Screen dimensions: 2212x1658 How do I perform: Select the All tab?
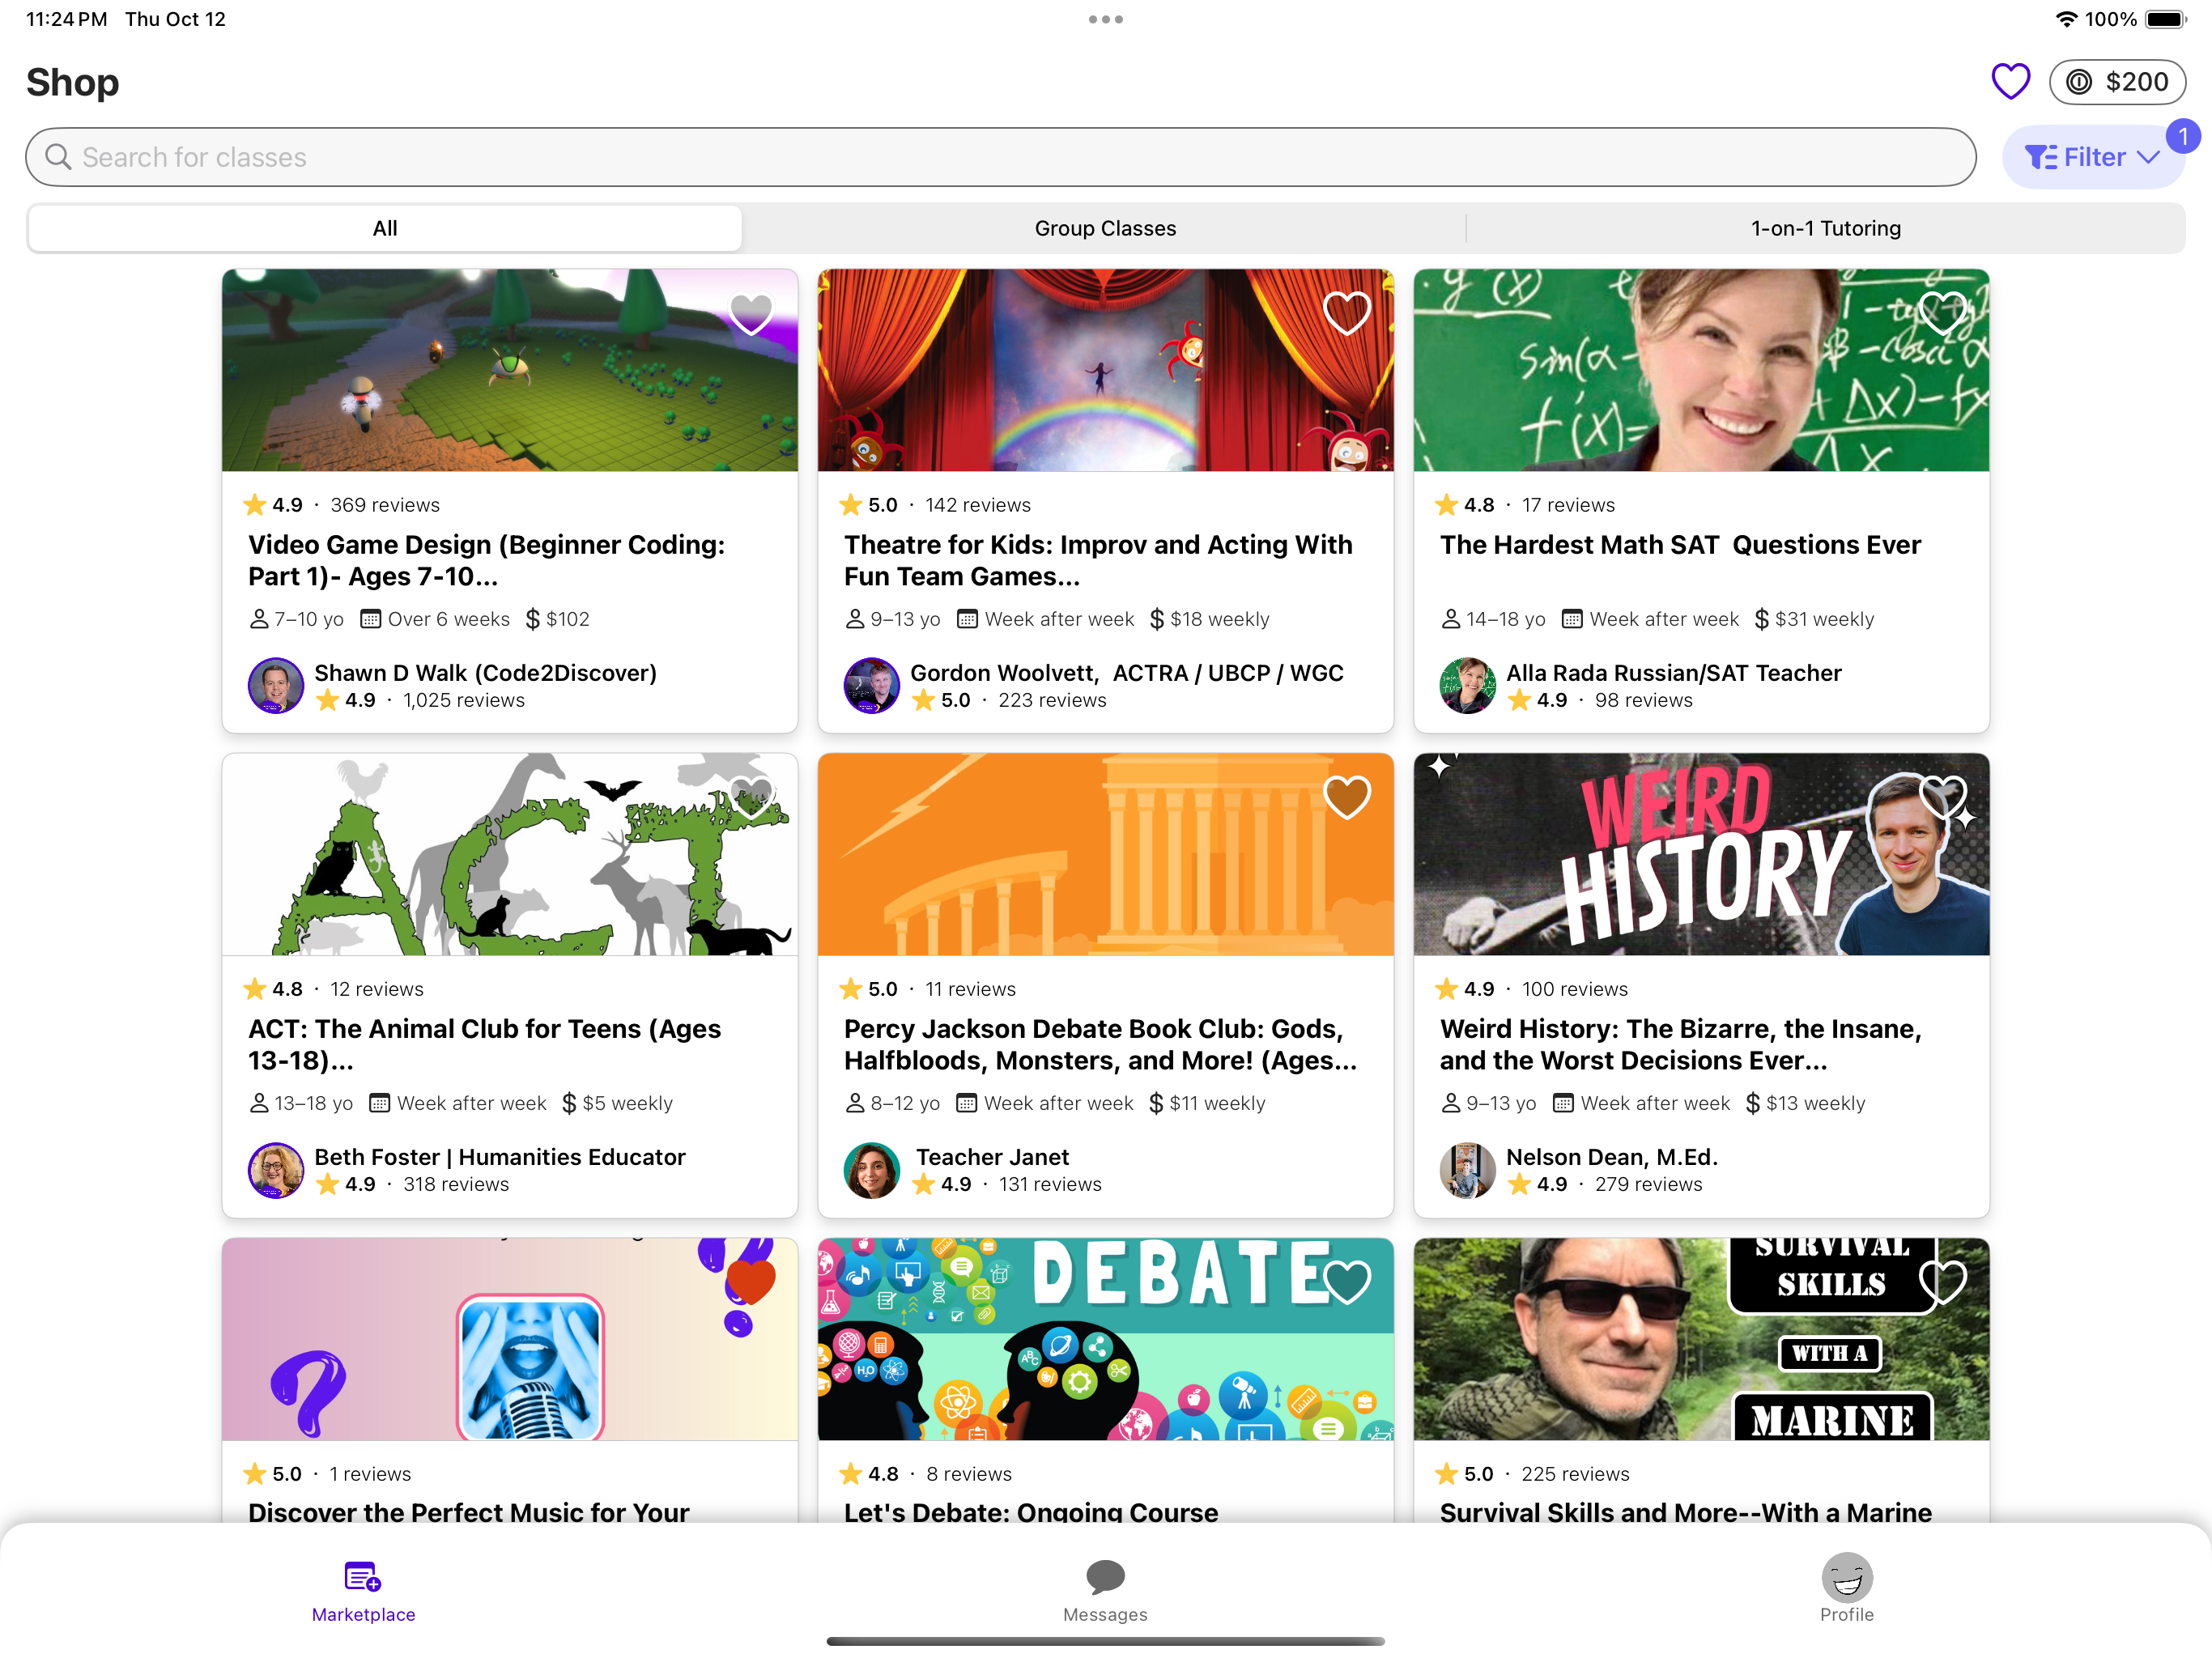[385, 228]
